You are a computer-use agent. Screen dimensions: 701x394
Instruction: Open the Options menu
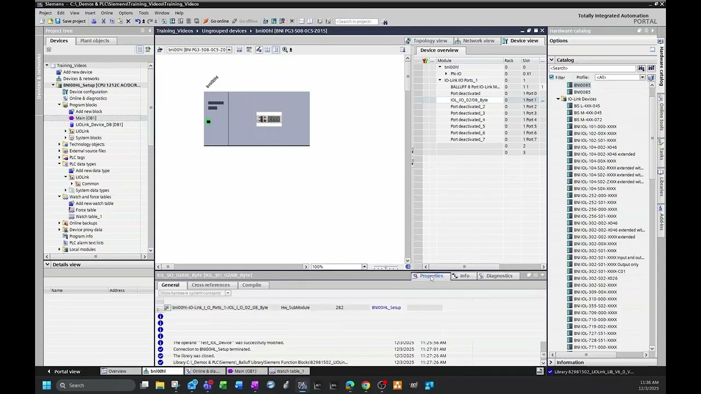125,13
